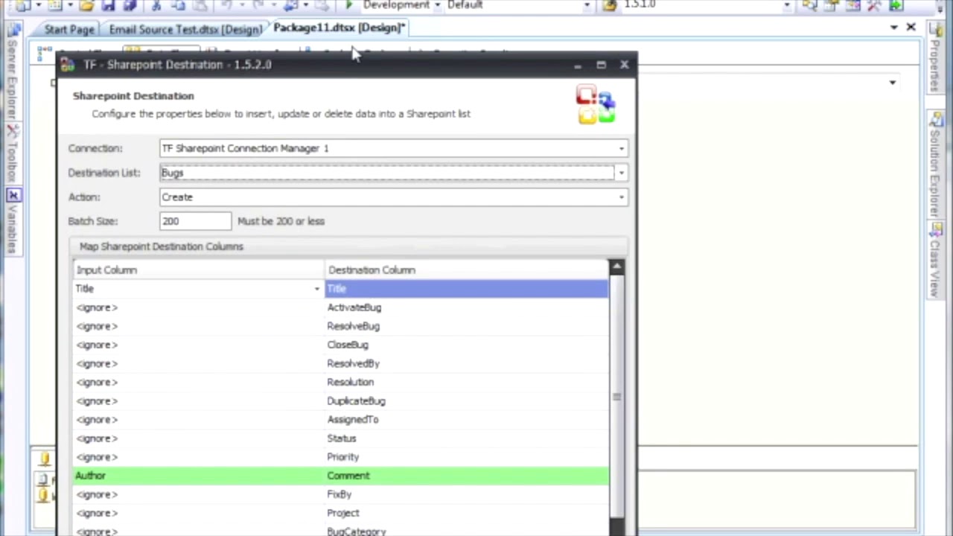Viewport: 953px width, 536px height.
Task: Click the Open File folder icon
Action: coord(87,5)
